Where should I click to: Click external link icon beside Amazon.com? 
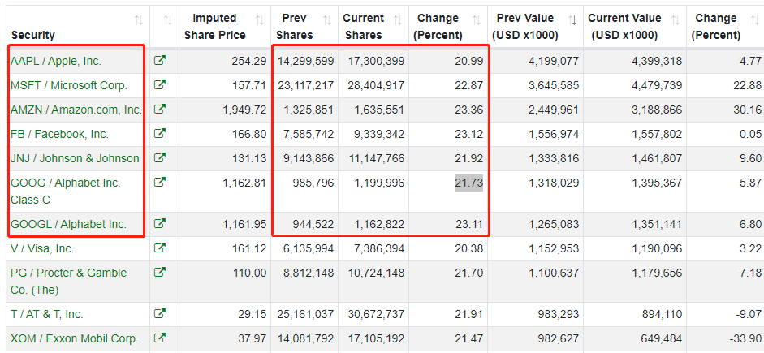tap(160, 110)
